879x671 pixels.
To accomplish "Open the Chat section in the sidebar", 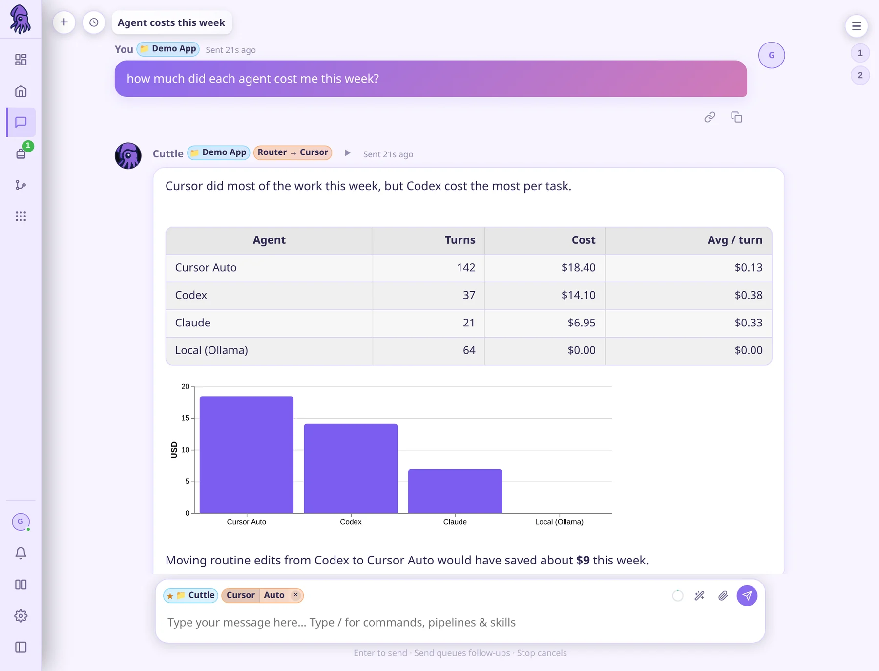I will 21,122.
